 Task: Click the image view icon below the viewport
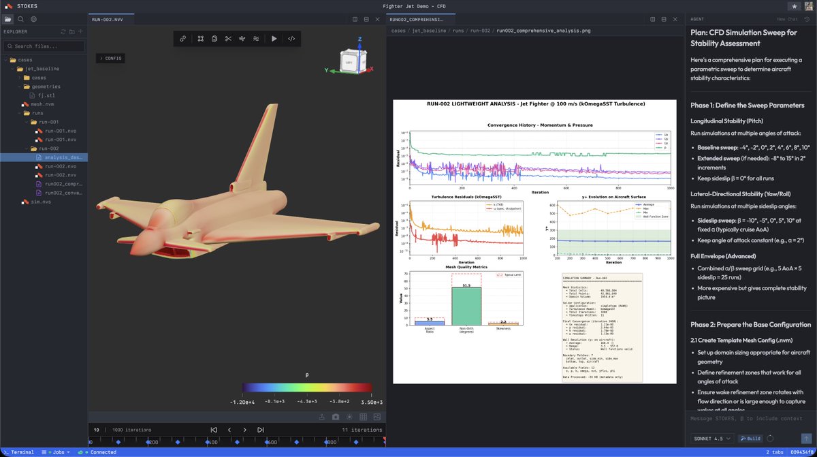coord(377,417)
